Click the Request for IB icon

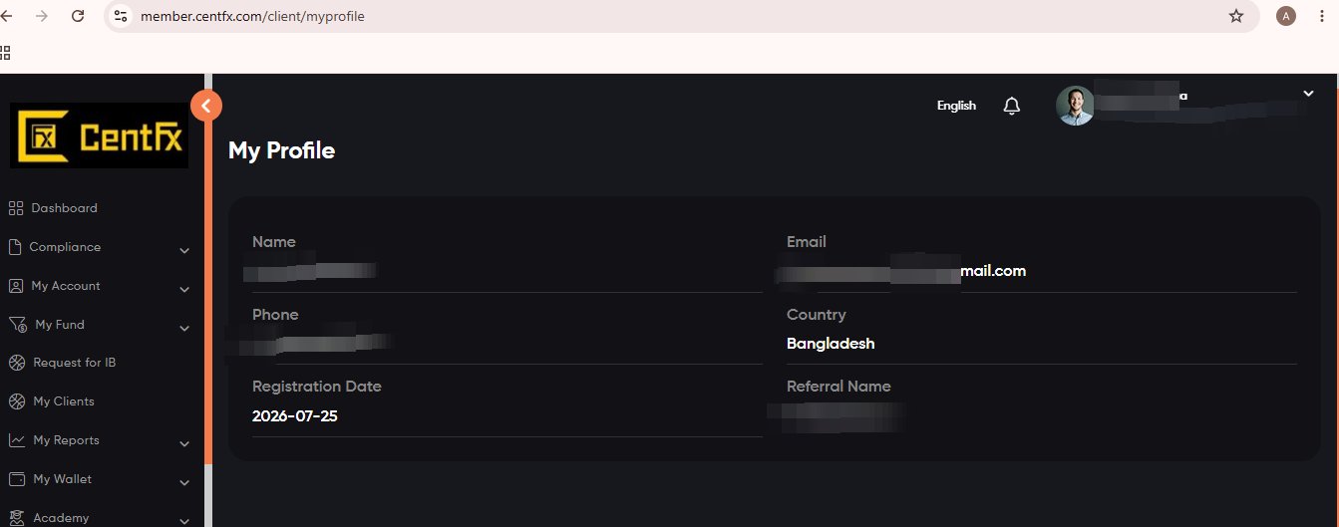pos(16,363)
